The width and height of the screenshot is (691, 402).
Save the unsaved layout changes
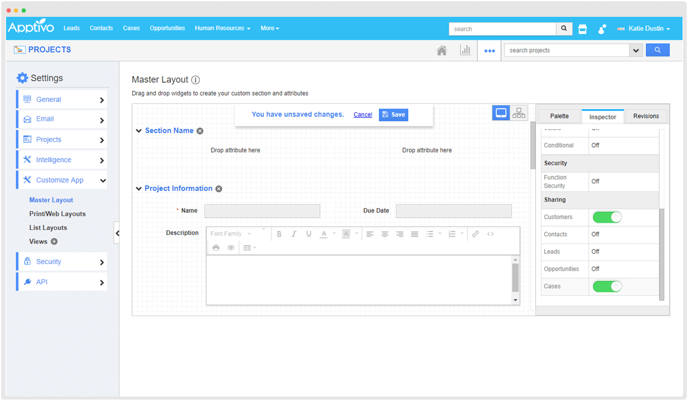394,115
